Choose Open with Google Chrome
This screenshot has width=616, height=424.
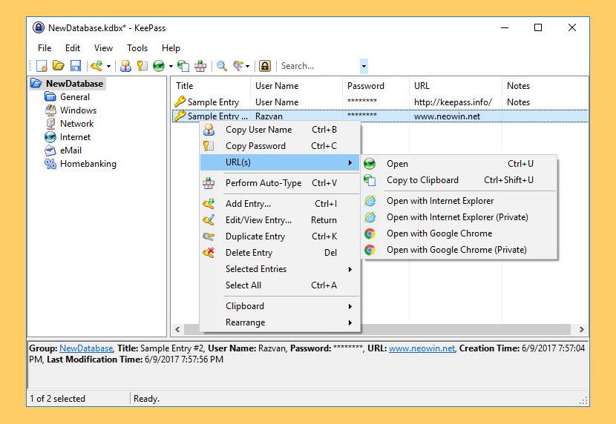pyautogui.click(x=459, y=233)
